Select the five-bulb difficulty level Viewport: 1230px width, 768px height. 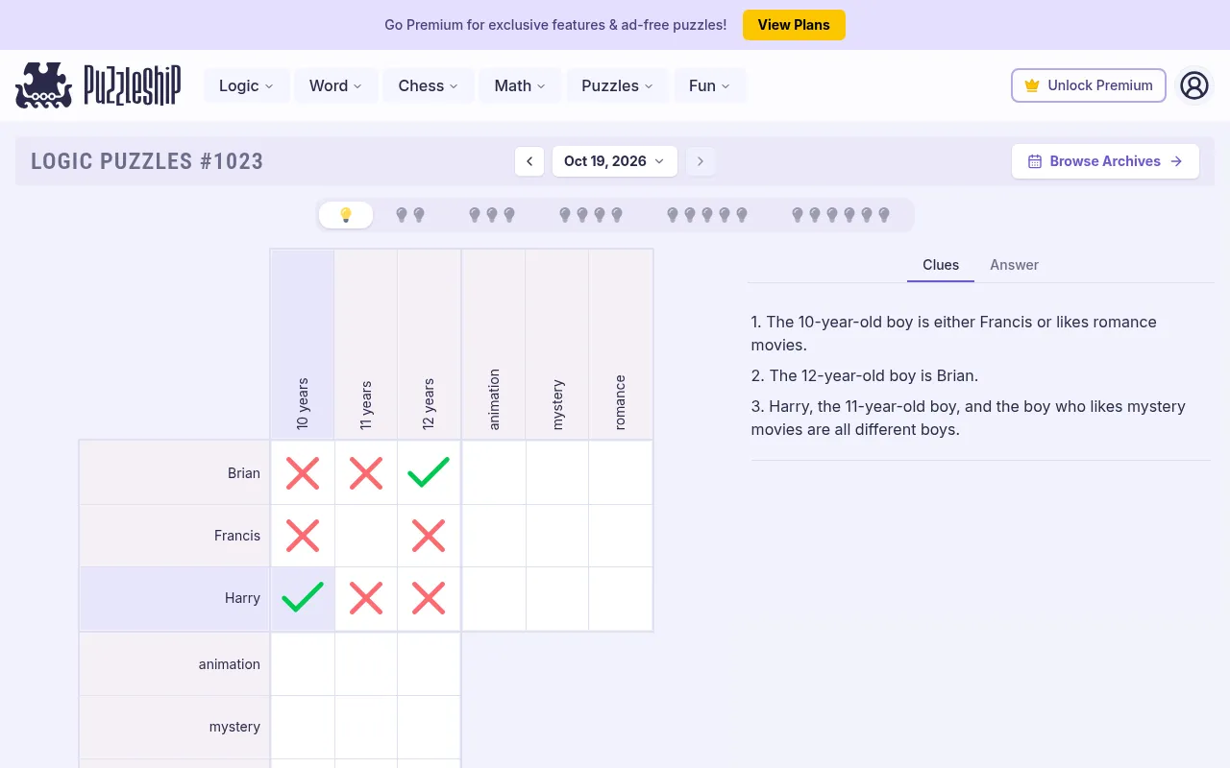tap(707, 215)
